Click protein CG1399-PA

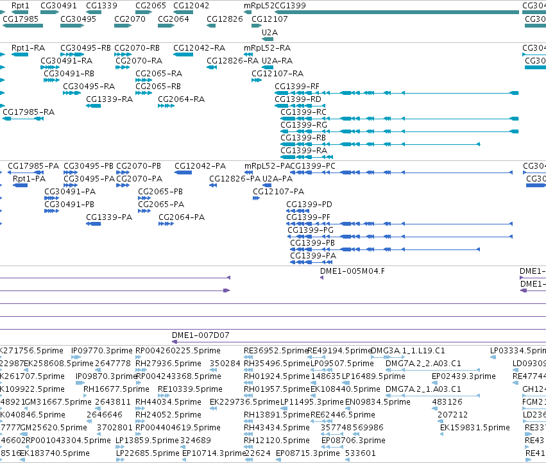point(313,255)
